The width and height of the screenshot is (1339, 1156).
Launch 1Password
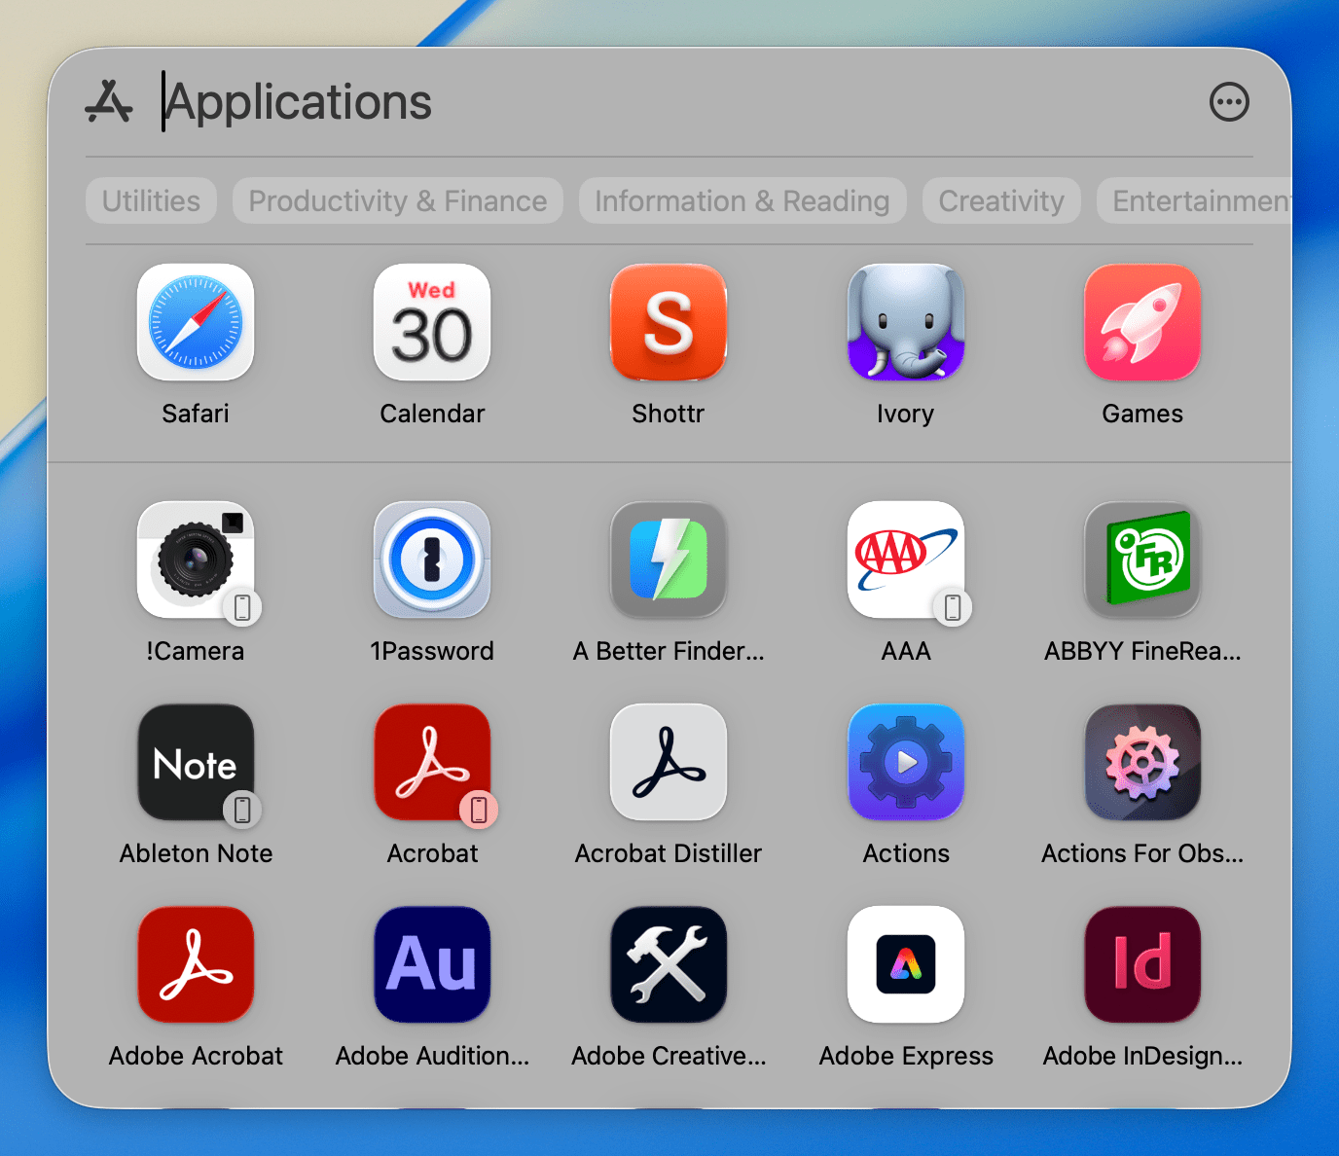pos(432,560)
